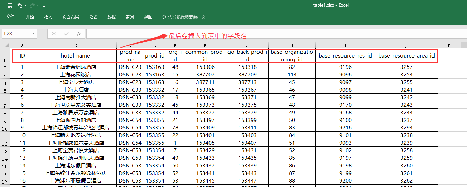This screenshot has height=187, width=467.
Task: Switch to the 插入 ribbon tab
Action: 48,17
